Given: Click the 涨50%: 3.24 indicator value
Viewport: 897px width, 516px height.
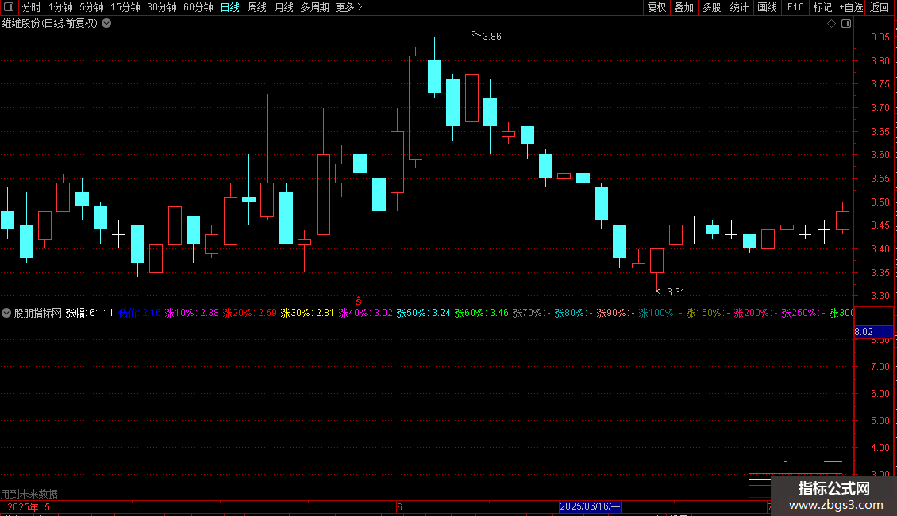Looking at the screenshot, I should point(423,313).
